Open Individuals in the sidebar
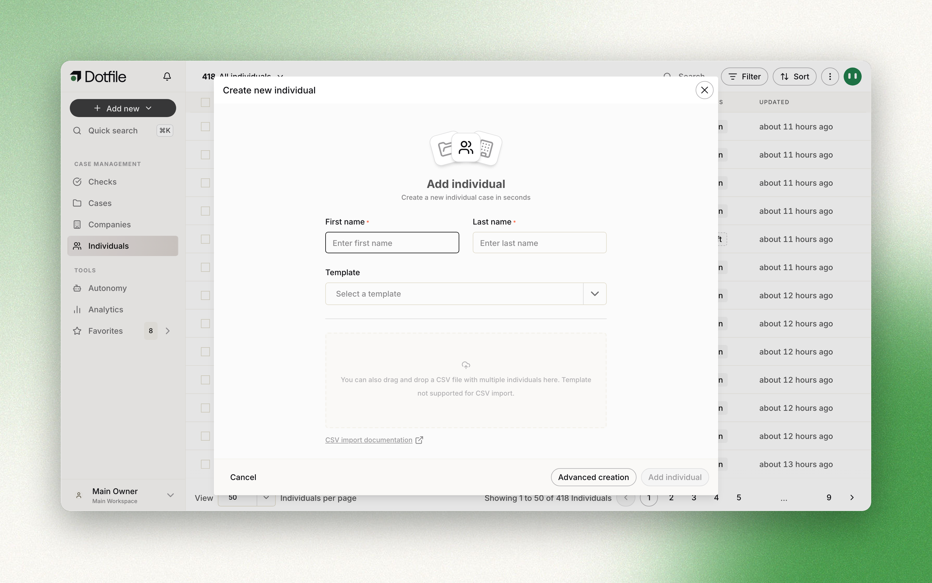Image resolution: width=932 pixels, height=583 pixels. (123, 246)
